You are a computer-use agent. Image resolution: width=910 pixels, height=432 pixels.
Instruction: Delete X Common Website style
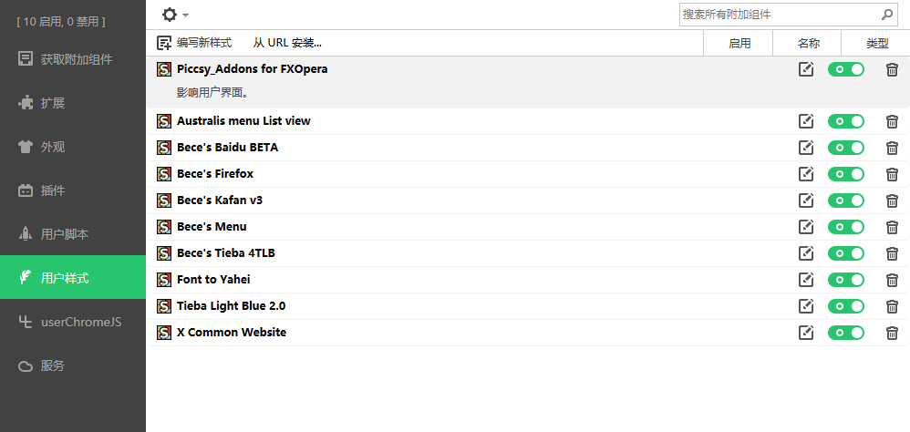(892, 333)
